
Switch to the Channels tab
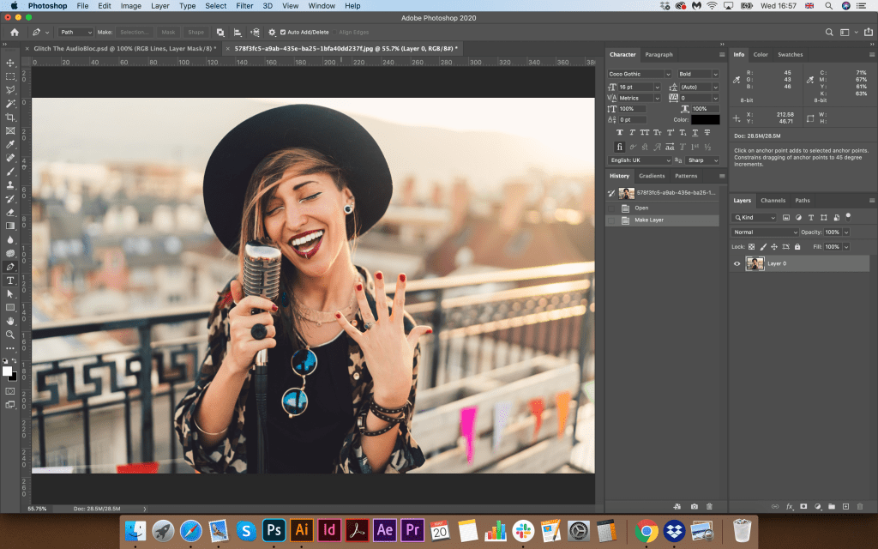tap(773, 201)
